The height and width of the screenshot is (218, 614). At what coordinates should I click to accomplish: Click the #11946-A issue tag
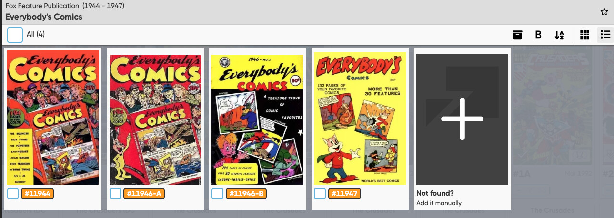pos(144,194)
